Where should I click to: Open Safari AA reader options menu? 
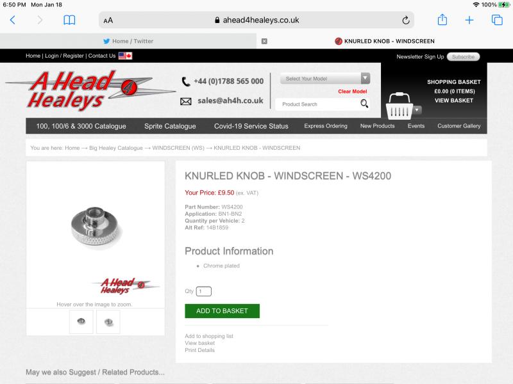[108, 20]
